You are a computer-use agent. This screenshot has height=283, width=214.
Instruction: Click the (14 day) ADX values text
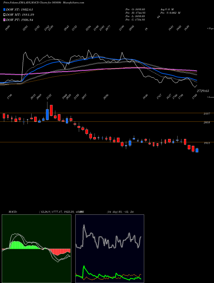coord(120,212)
